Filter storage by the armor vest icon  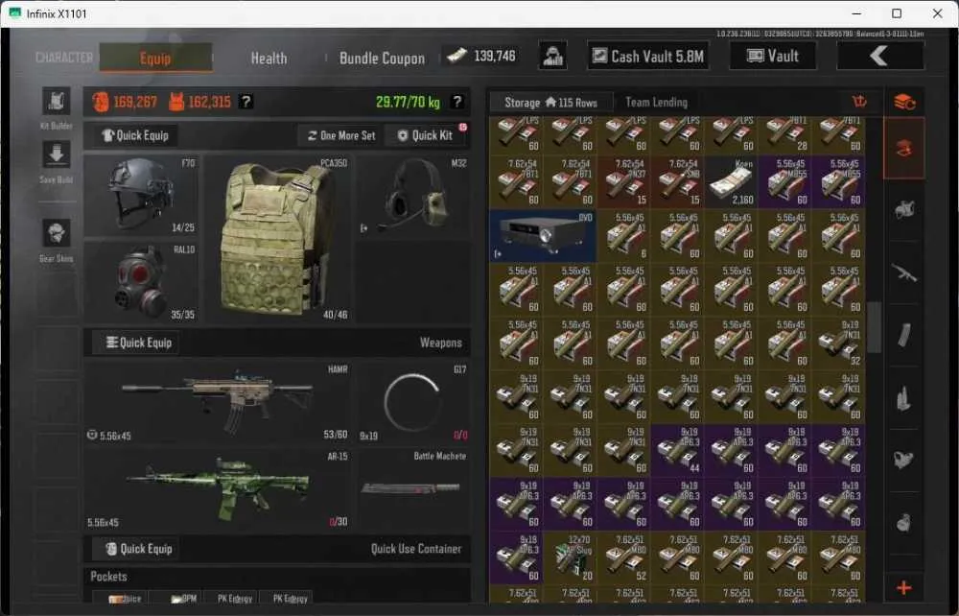click(904, 210)
